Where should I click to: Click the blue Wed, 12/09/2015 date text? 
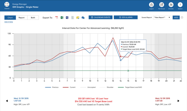(21, 98)
